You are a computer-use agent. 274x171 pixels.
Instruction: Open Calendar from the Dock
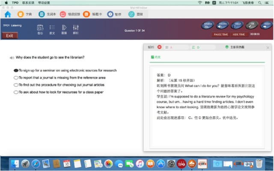(x=67, y=164)
